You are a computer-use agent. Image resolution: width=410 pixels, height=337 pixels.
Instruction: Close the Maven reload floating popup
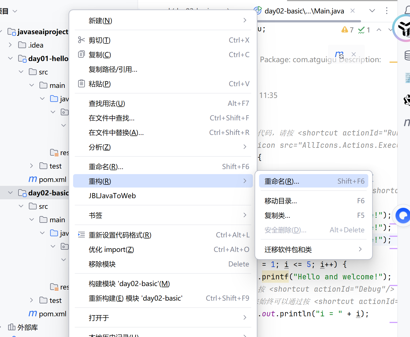pyautogui.click(x=354, y=54)
